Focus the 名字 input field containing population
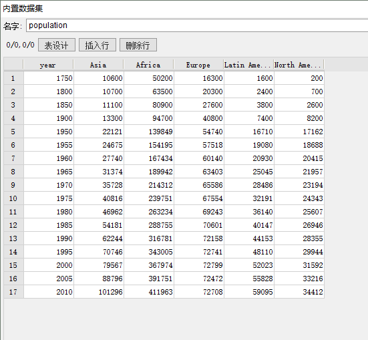The height and width of the screenshot is (340, 368). tap(197, 25)
